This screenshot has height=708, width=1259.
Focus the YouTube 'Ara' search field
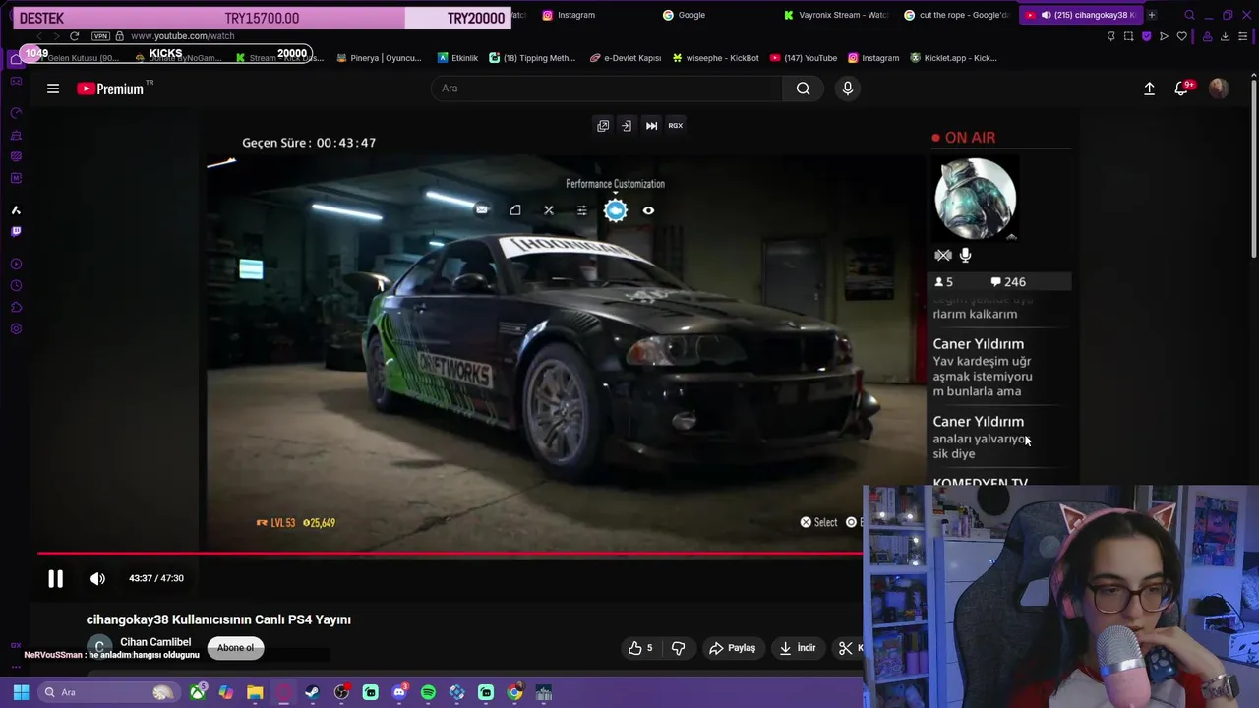click(x=607, y=88)
